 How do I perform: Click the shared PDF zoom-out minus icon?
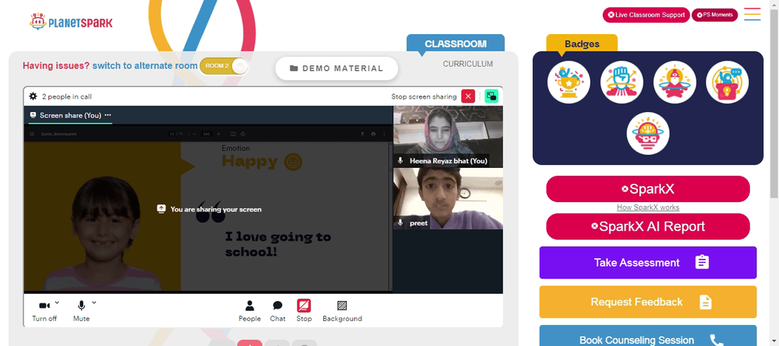coord(194,134)
